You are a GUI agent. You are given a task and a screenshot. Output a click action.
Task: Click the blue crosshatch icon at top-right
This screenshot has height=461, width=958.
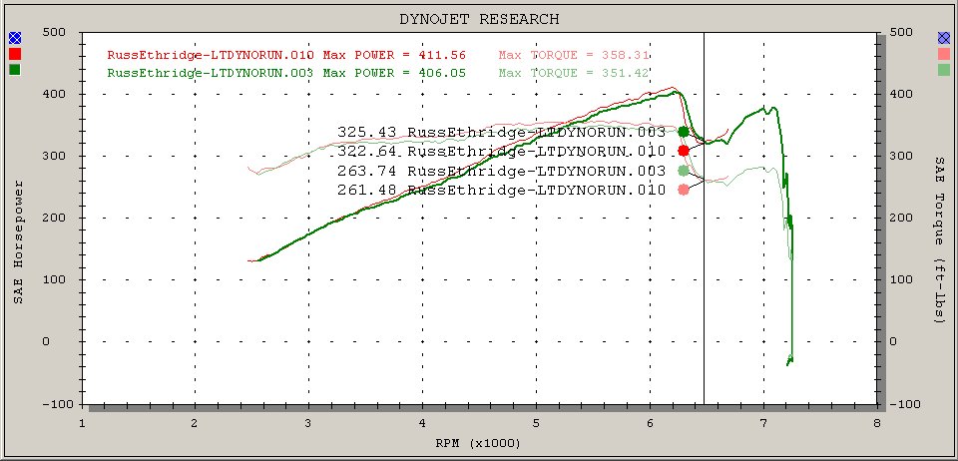(x=944, y=38)
